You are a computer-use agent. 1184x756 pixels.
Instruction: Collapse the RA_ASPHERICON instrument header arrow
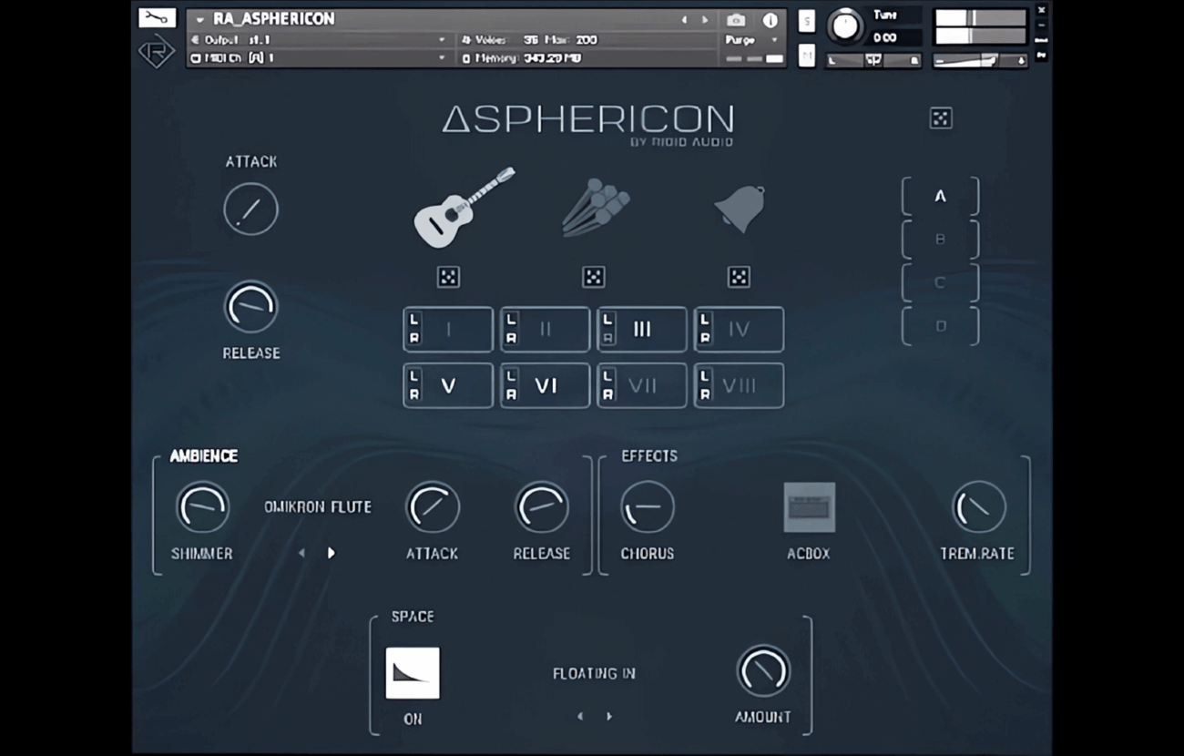pos(199,19)
